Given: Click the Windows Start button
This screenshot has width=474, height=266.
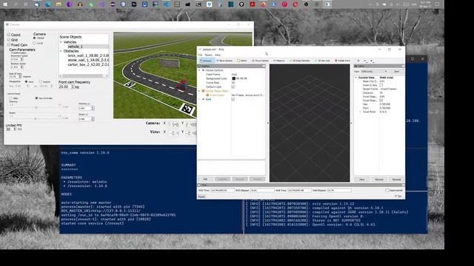Looking at the screenshot, I should [x=5, y=4].
